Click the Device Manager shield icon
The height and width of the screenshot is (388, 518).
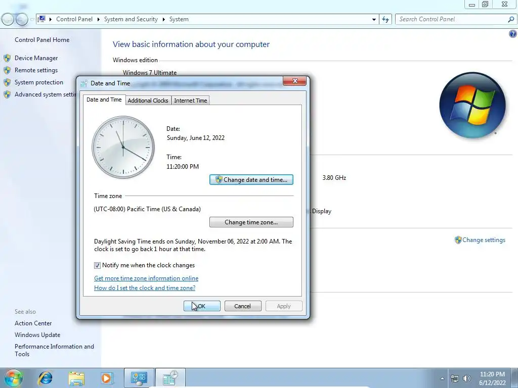pyautogui.click(x=7, y=58)
